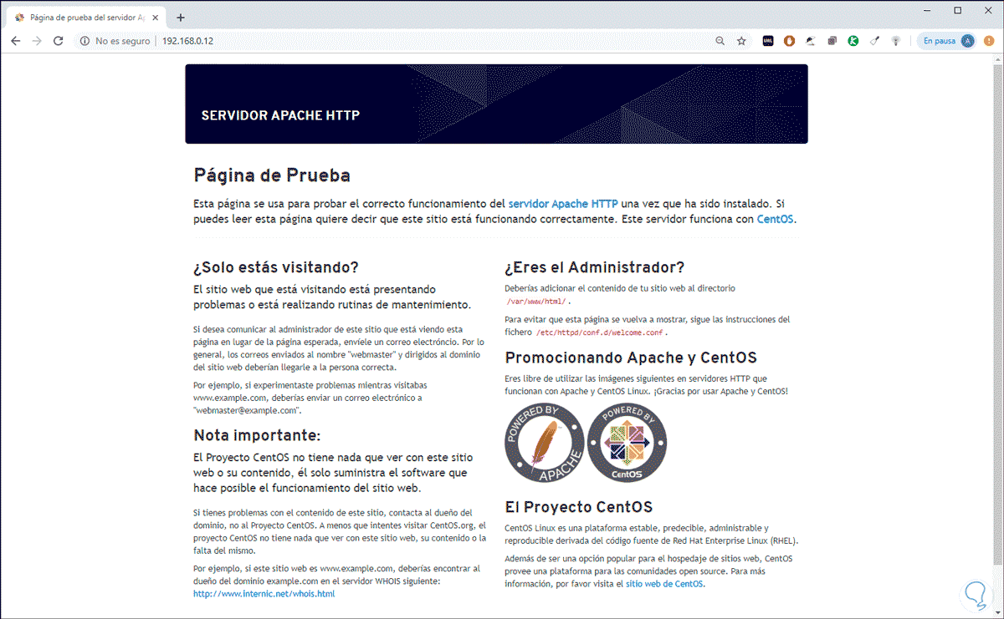Open the dark 'URL' extension icon
This screenshot has height=619, width=1004.
(x=768, y=41)
